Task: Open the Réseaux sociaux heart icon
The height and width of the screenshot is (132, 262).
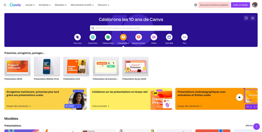Action: click(x=138, y=37)
